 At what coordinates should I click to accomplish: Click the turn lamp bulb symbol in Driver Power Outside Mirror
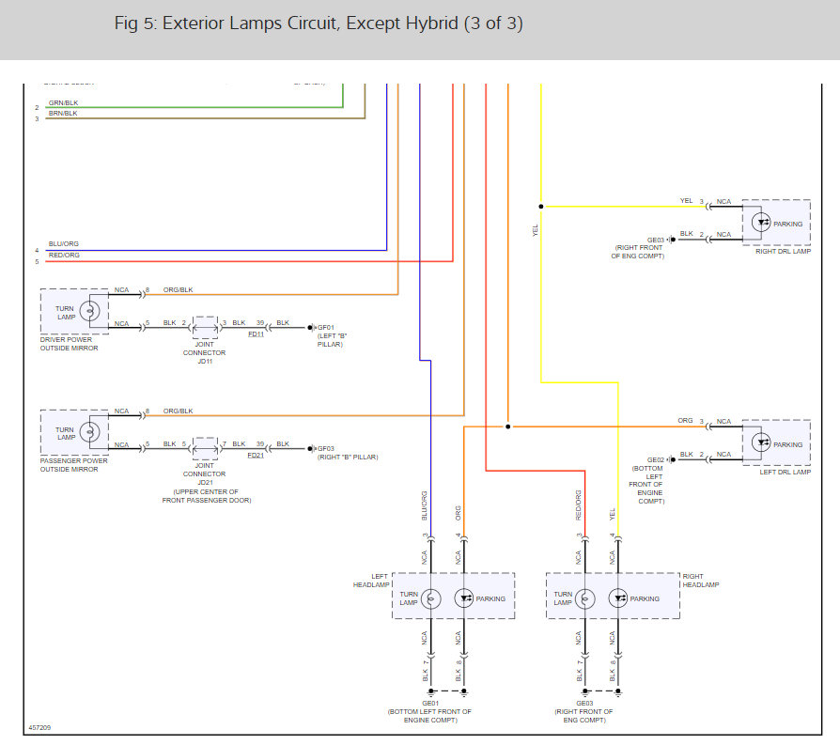(89, 311)
